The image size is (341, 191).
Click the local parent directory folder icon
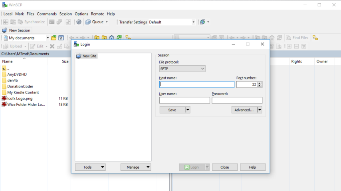[x=97, y=37]
